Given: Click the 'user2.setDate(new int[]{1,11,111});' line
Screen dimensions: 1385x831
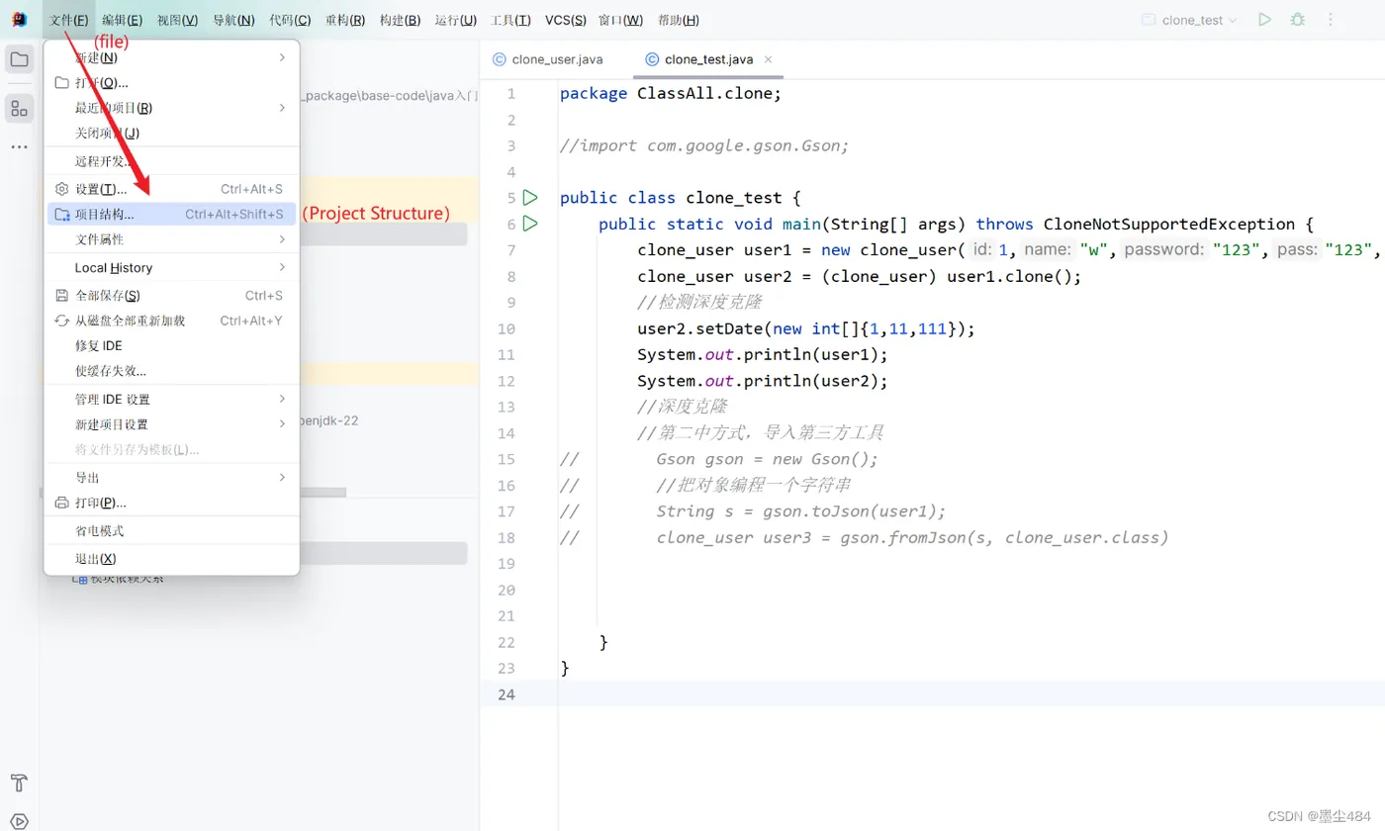Looking at the screenshot, I should coord(806,328).
